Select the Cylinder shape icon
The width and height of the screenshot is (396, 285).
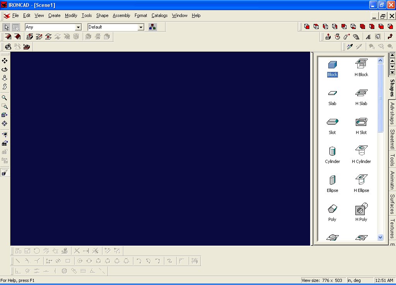click(x=332, y=151)
